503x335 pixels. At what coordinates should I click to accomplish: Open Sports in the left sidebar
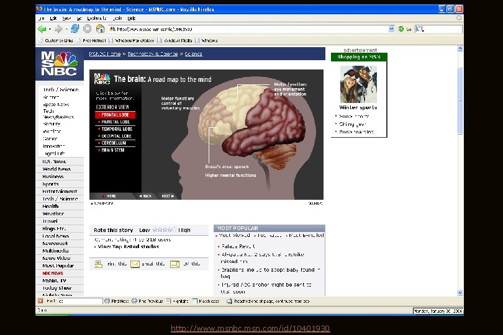(51, 184)
